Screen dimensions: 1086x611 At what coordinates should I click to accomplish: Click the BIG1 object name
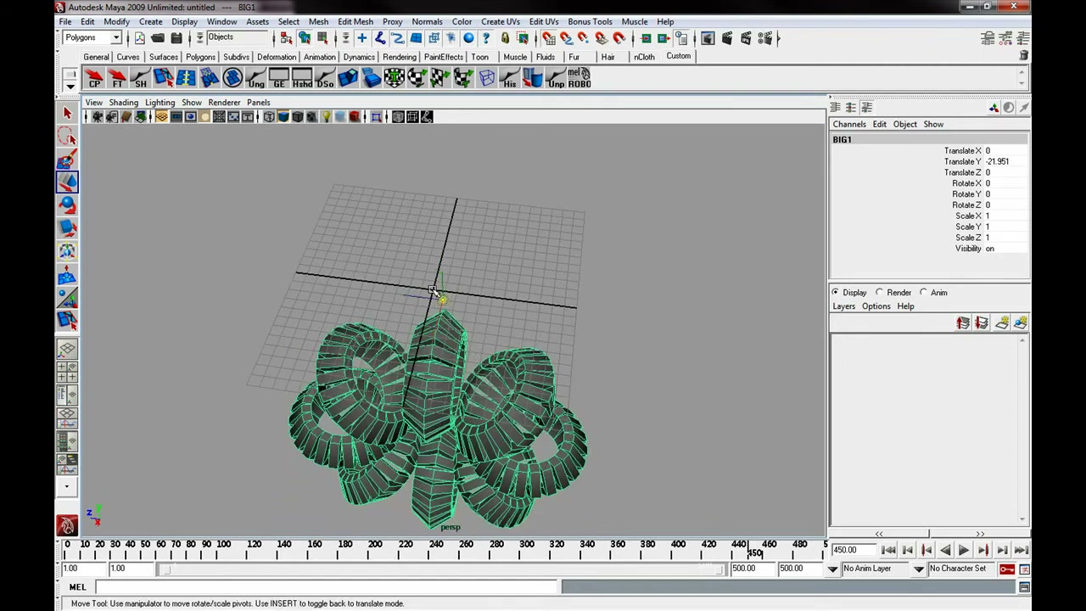pos(842,140)
